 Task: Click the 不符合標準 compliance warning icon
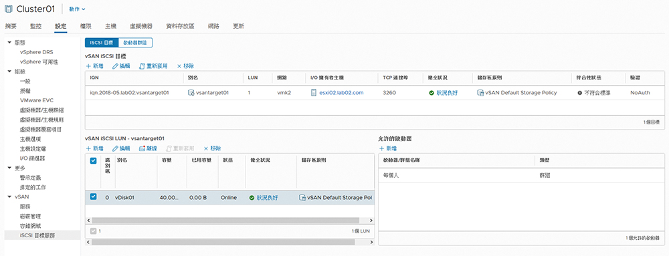580,92
